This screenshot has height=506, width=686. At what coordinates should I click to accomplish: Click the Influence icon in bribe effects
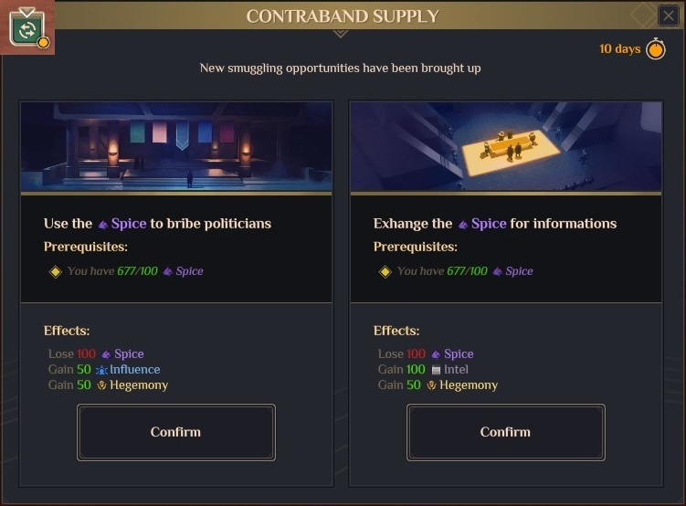point(101,370)
